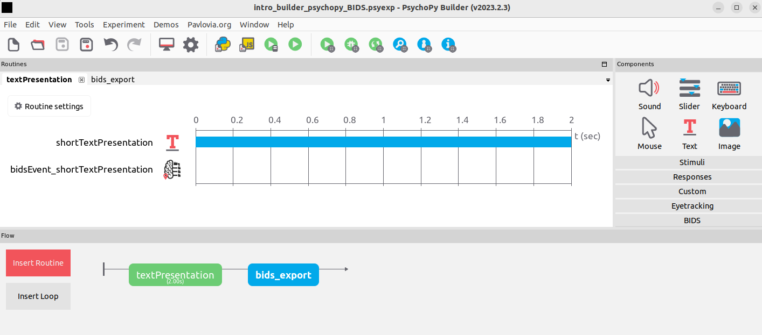
Task: Debug the experiment online in browser
Action: click(x=351, y=45)
